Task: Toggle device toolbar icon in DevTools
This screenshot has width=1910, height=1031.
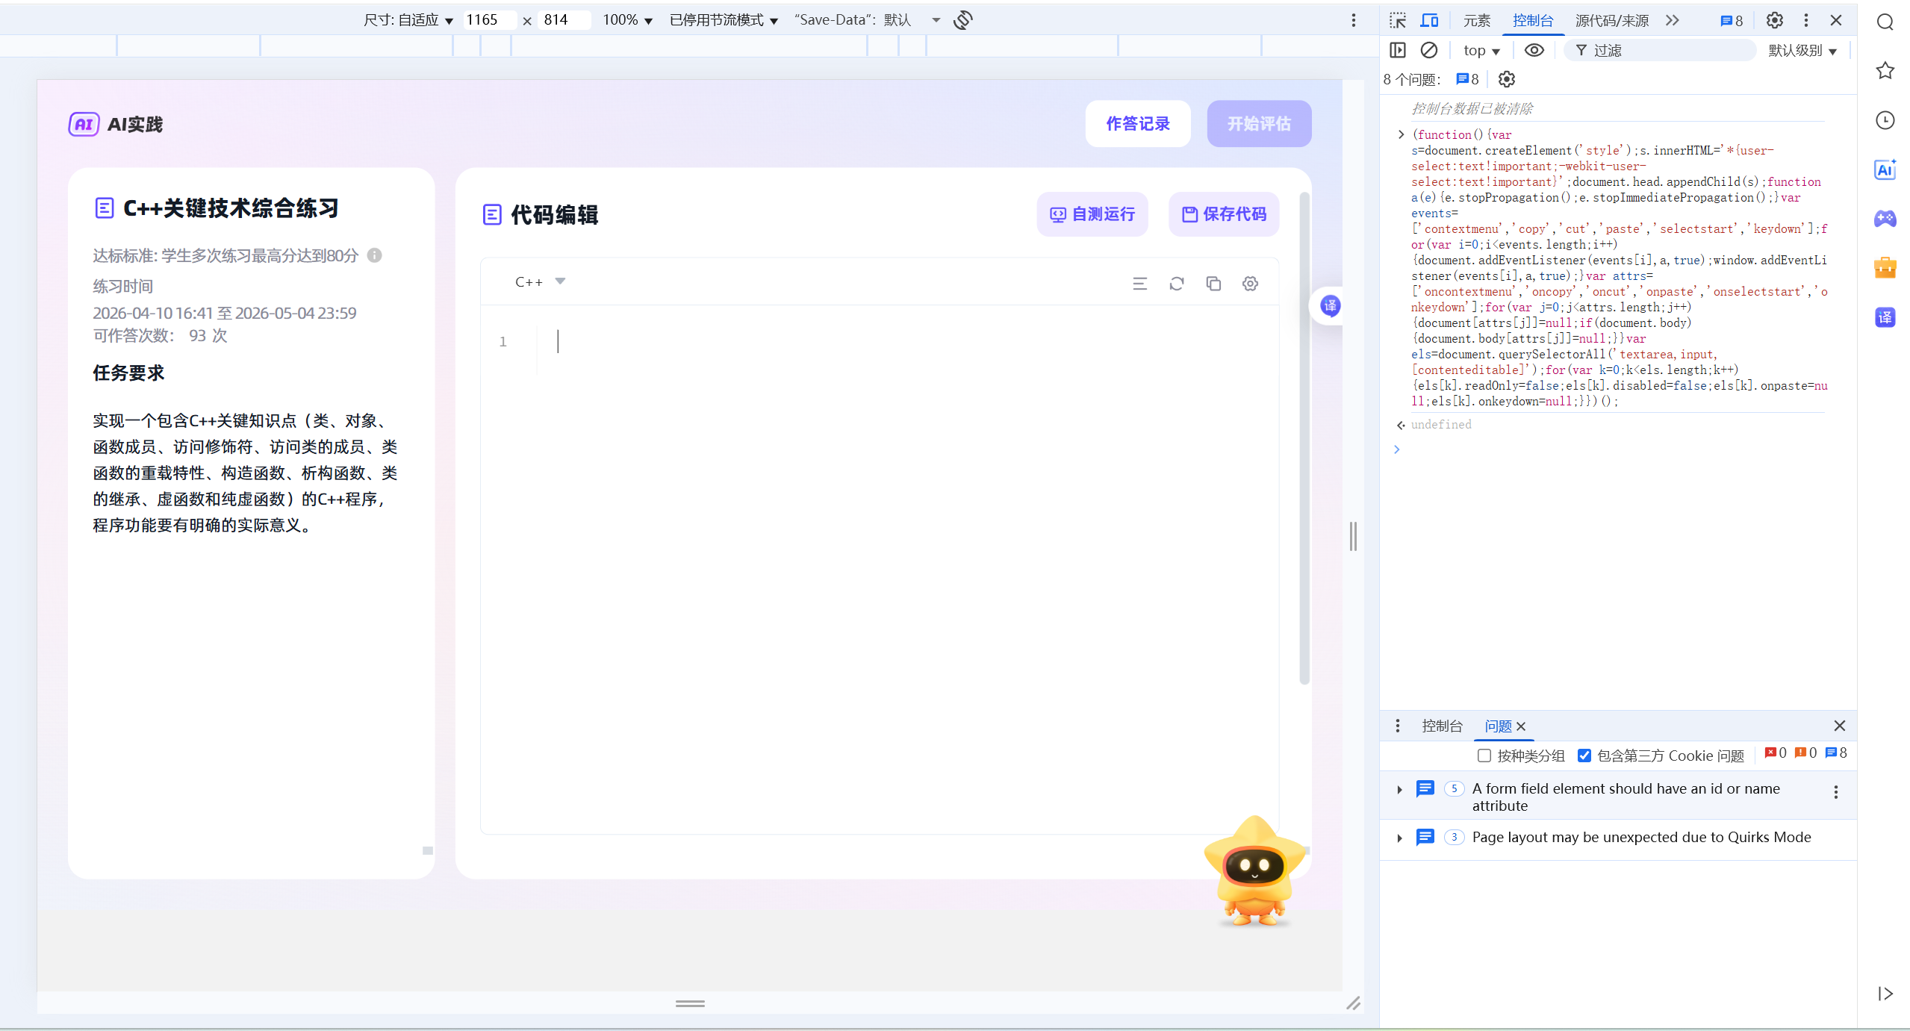Action: (x=1429, y=20)
